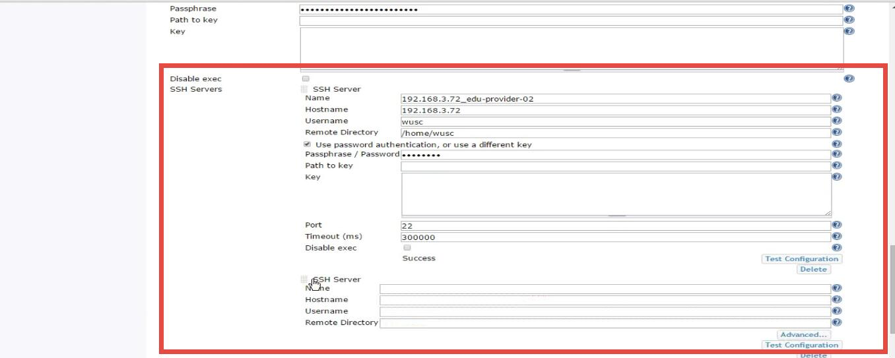Edit Hostname field 192.168.3.72
Screen dimensions: 895x358
(x=615, y=110)
